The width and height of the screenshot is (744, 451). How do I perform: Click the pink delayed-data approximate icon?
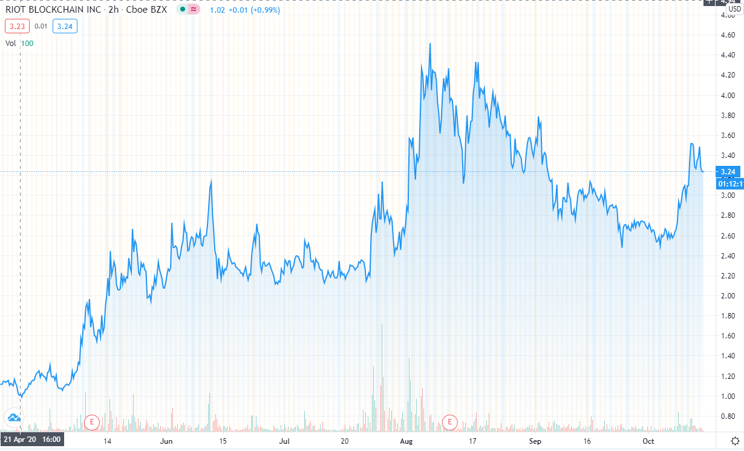pyautogui.click(x=194, y=10)
